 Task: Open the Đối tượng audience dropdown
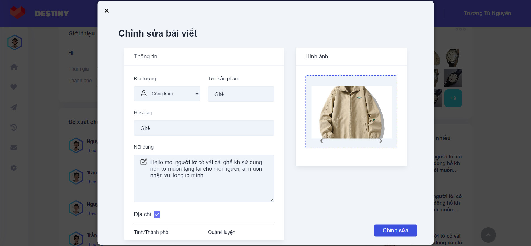pyautogui.click(x=167, y=94)
